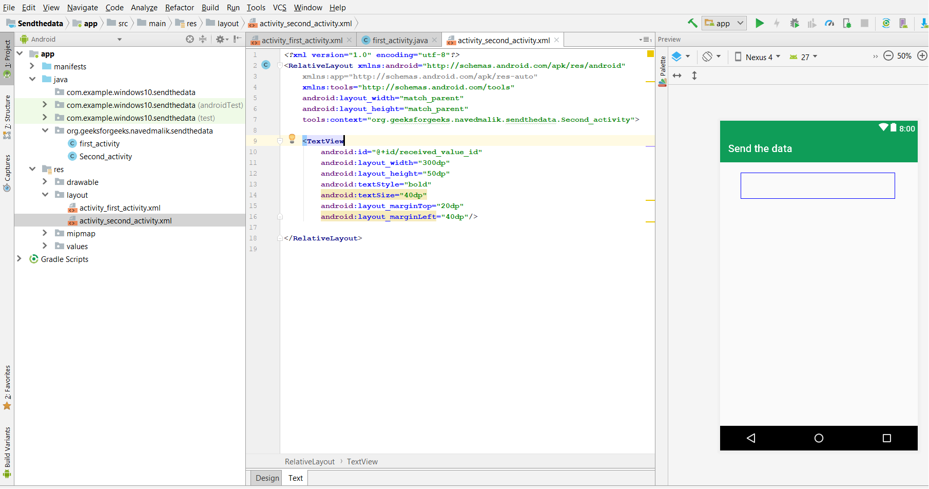Select the TextView box in preview

point(818,185)
